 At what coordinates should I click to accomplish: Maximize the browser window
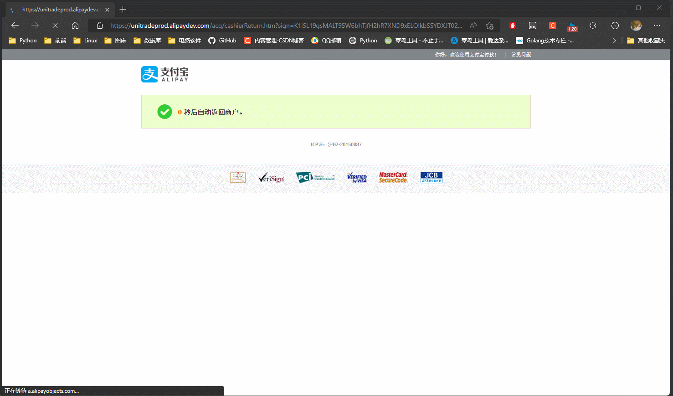[x=638, y=8]
